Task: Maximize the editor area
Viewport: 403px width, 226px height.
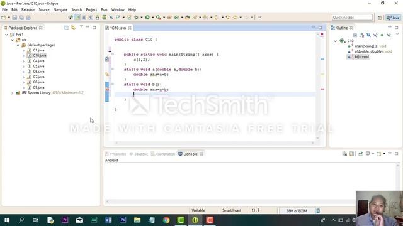Action: point(321,28)
